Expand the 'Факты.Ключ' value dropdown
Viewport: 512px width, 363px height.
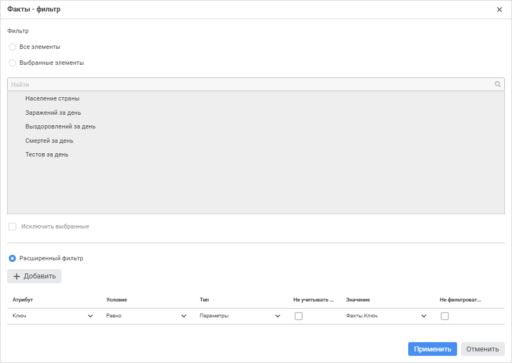(x=424, y=316)
